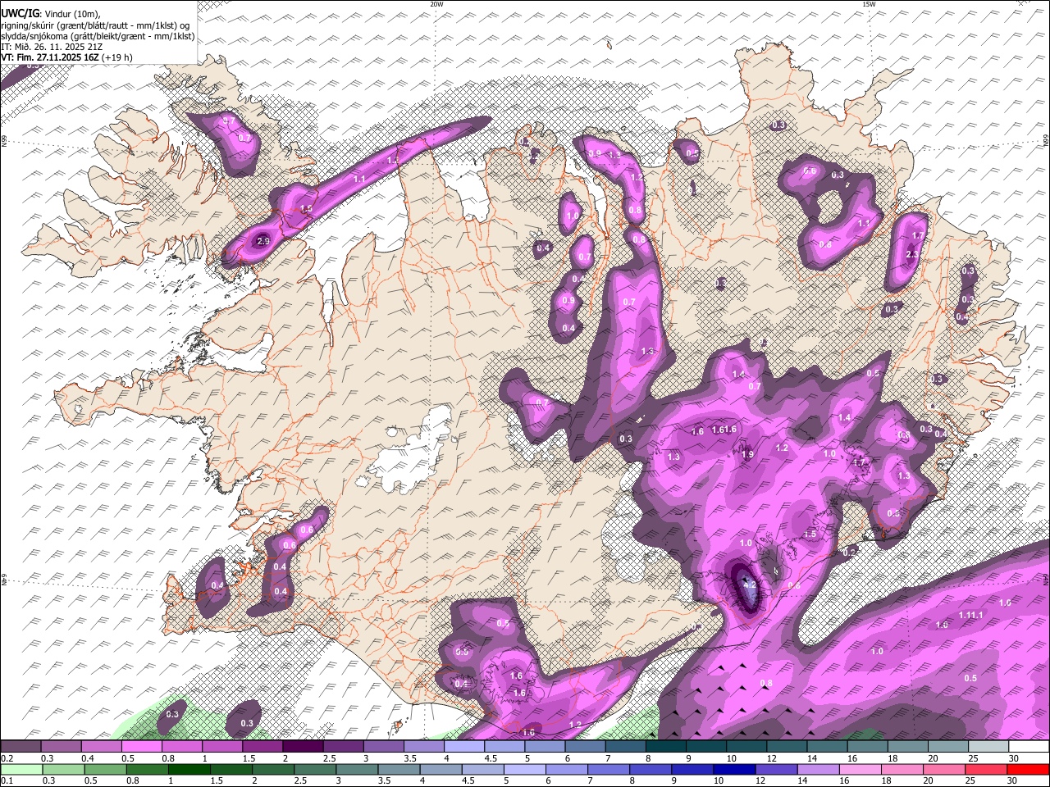Select the rain legend swatch labeled 25
This screenshot has height=787, width=1050.
pyautogui.click(x=986, y=769)
